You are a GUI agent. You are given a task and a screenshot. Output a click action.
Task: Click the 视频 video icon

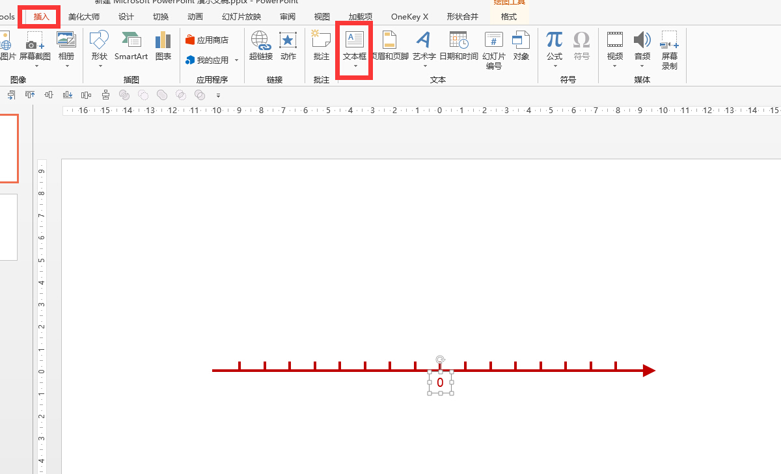615,40
